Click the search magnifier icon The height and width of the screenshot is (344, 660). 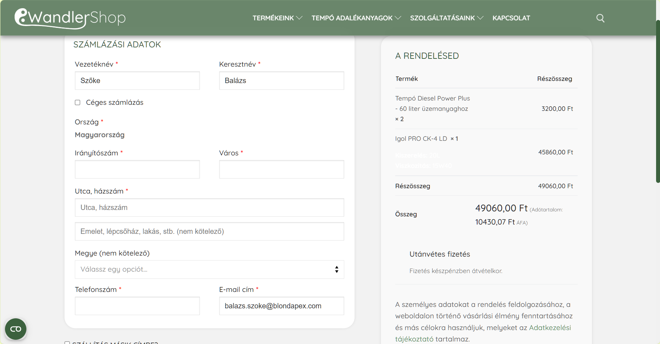600,18
